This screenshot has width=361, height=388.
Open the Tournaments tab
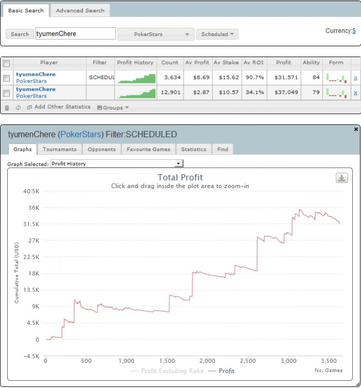[x=59, y=149]
